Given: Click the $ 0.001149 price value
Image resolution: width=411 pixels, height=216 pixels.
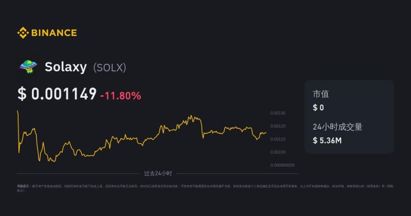Looking at the screenshot, I should click(x=57, y=94).
